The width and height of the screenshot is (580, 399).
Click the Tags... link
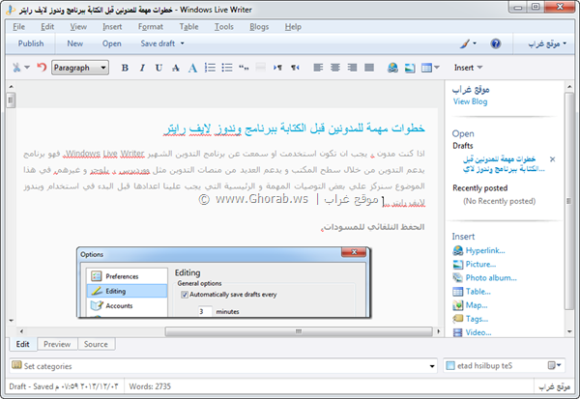pos(477,319)
